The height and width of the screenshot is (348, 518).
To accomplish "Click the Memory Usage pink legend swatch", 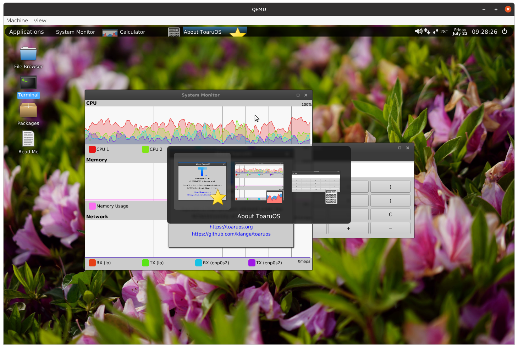I will [92, 206].
